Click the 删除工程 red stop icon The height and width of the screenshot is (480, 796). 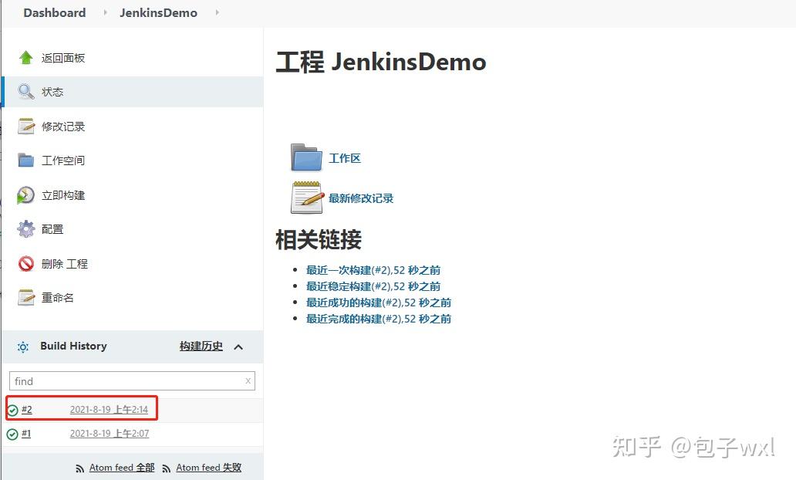click(x=24, y=263)
